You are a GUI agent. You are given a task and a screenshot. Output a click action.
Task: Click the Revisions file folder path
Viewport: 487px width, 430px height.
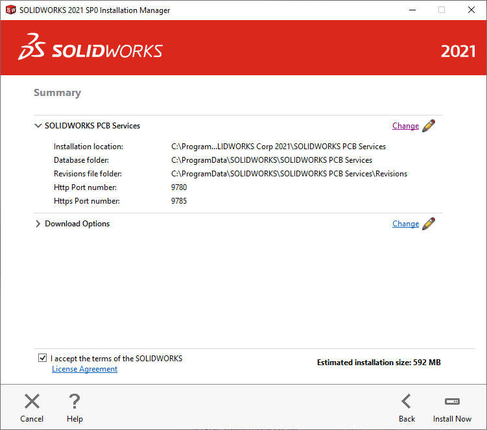(x=289, y=174)
